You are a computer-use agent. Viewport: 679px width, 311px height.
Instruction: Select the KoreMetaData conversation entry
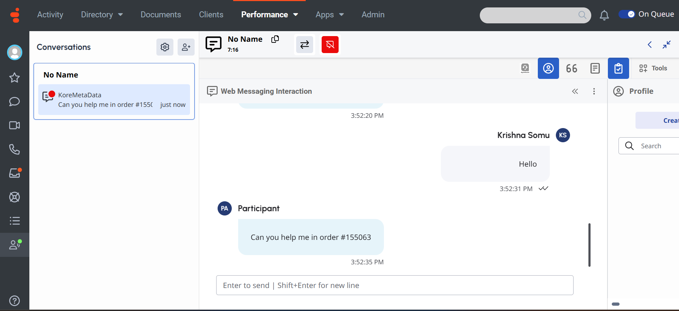point(114,100)
